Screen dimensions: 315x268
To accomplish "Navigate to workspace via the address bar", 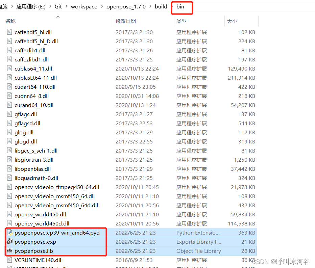I will (84, 6).
